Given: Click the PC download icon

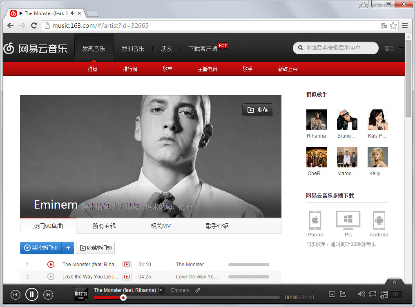Looking at the screenshot, I should tap(348, 220).
